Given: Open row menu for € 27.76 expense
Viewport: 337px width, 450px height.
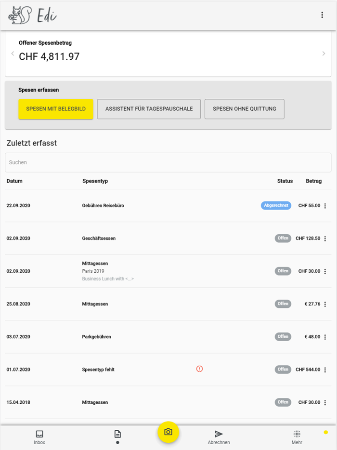Looking at the screenshot, I should tap(325, 304).
